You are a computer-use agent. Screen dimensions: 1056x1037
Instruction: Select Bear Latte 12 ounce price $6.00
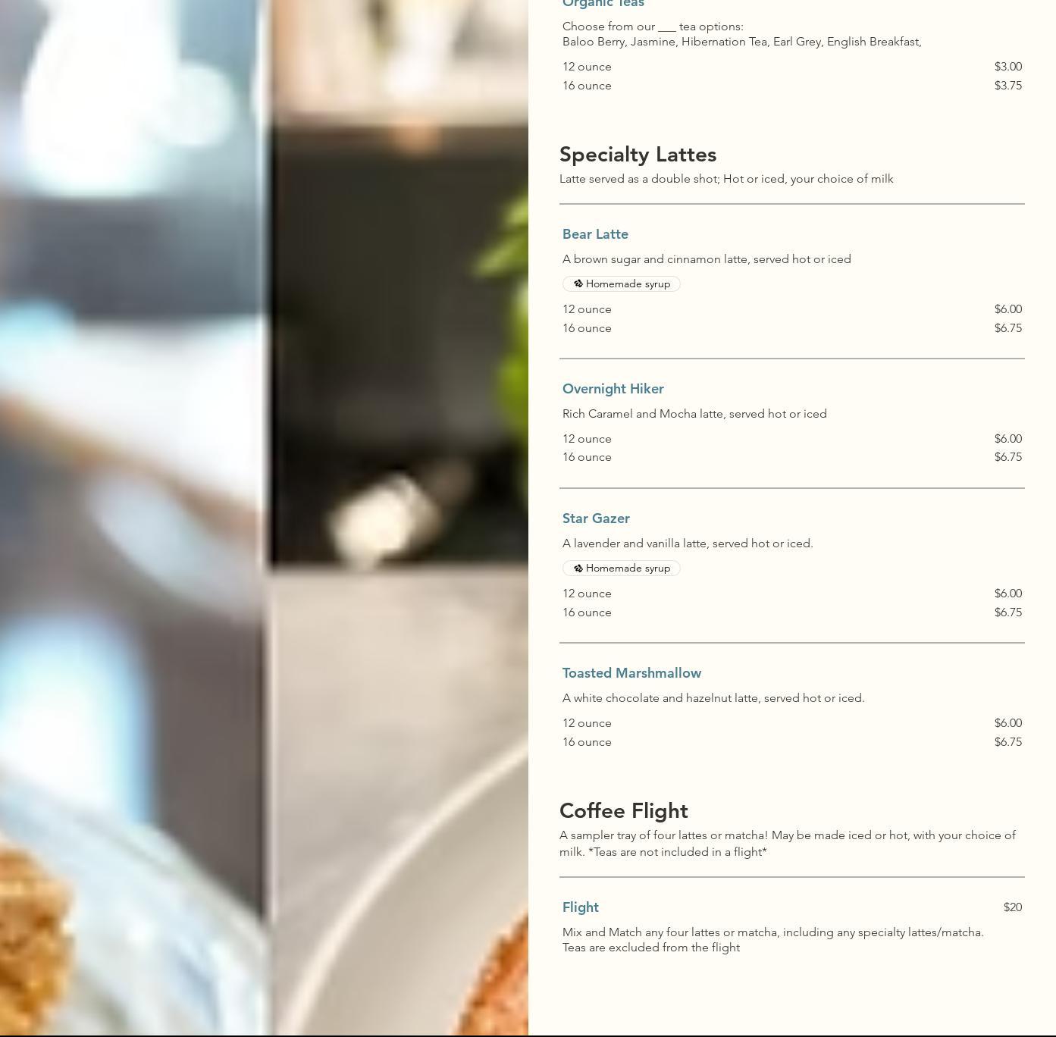(1008, 309)
